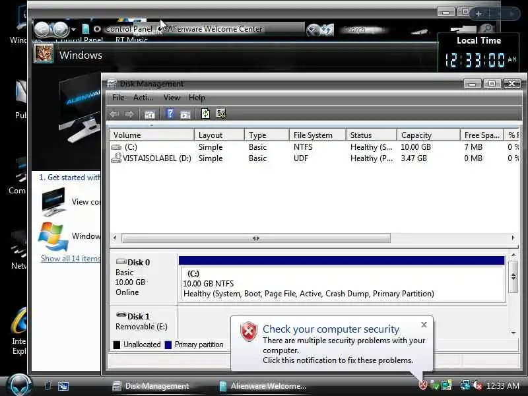Click the refresh icon next to address bar
The width and height of the screenshot is (528, 396).
[x=326, y=30]
